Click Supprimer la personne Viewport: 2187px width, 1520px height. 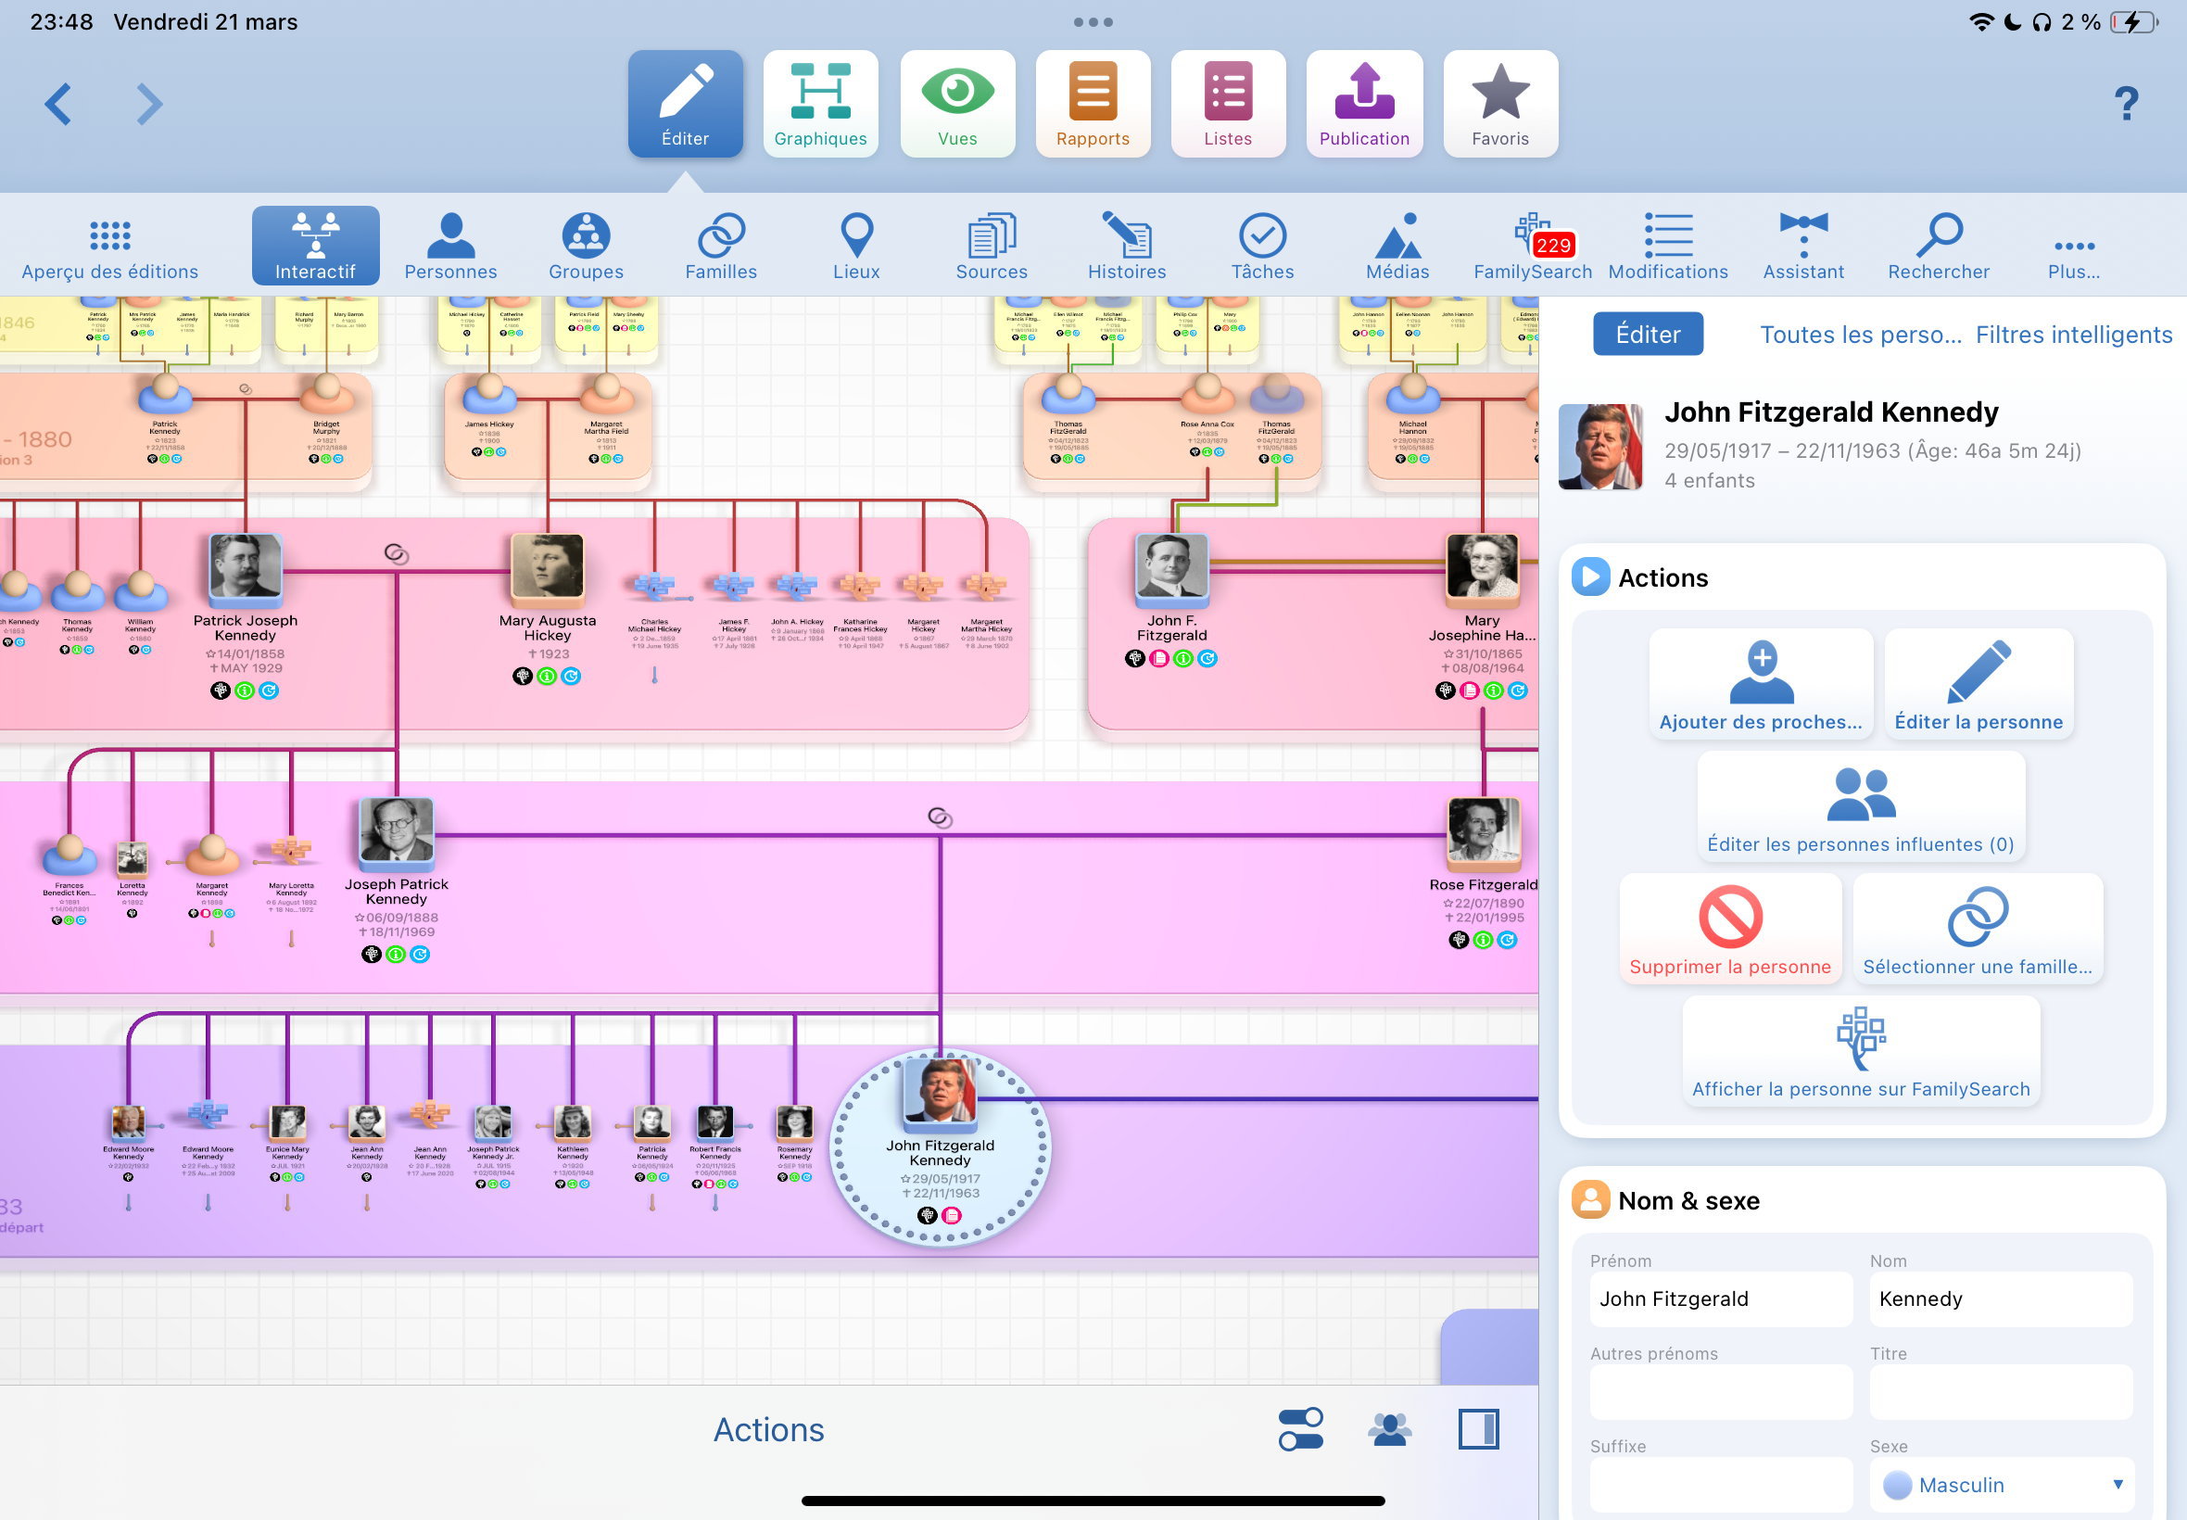[1730, 929]
